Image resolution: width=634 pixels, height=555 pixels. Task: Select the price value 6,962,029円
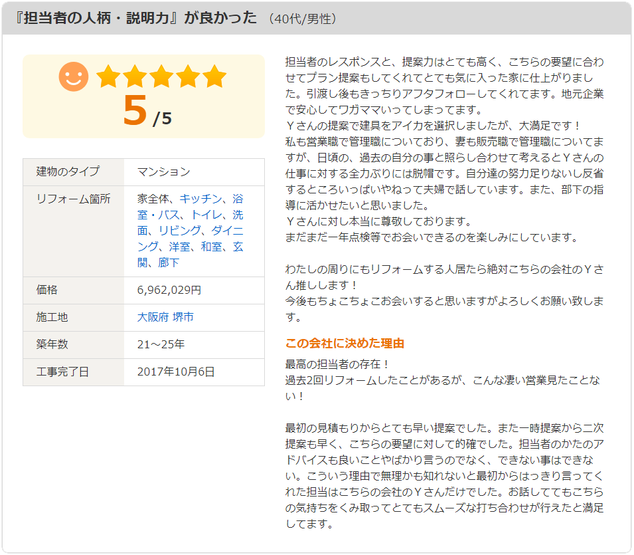tap(169, 290)
